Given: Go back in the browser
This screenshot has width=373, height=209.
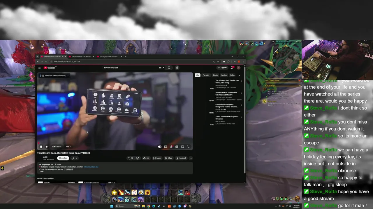Looking at the screenshot, I should [x=38, y=62].
